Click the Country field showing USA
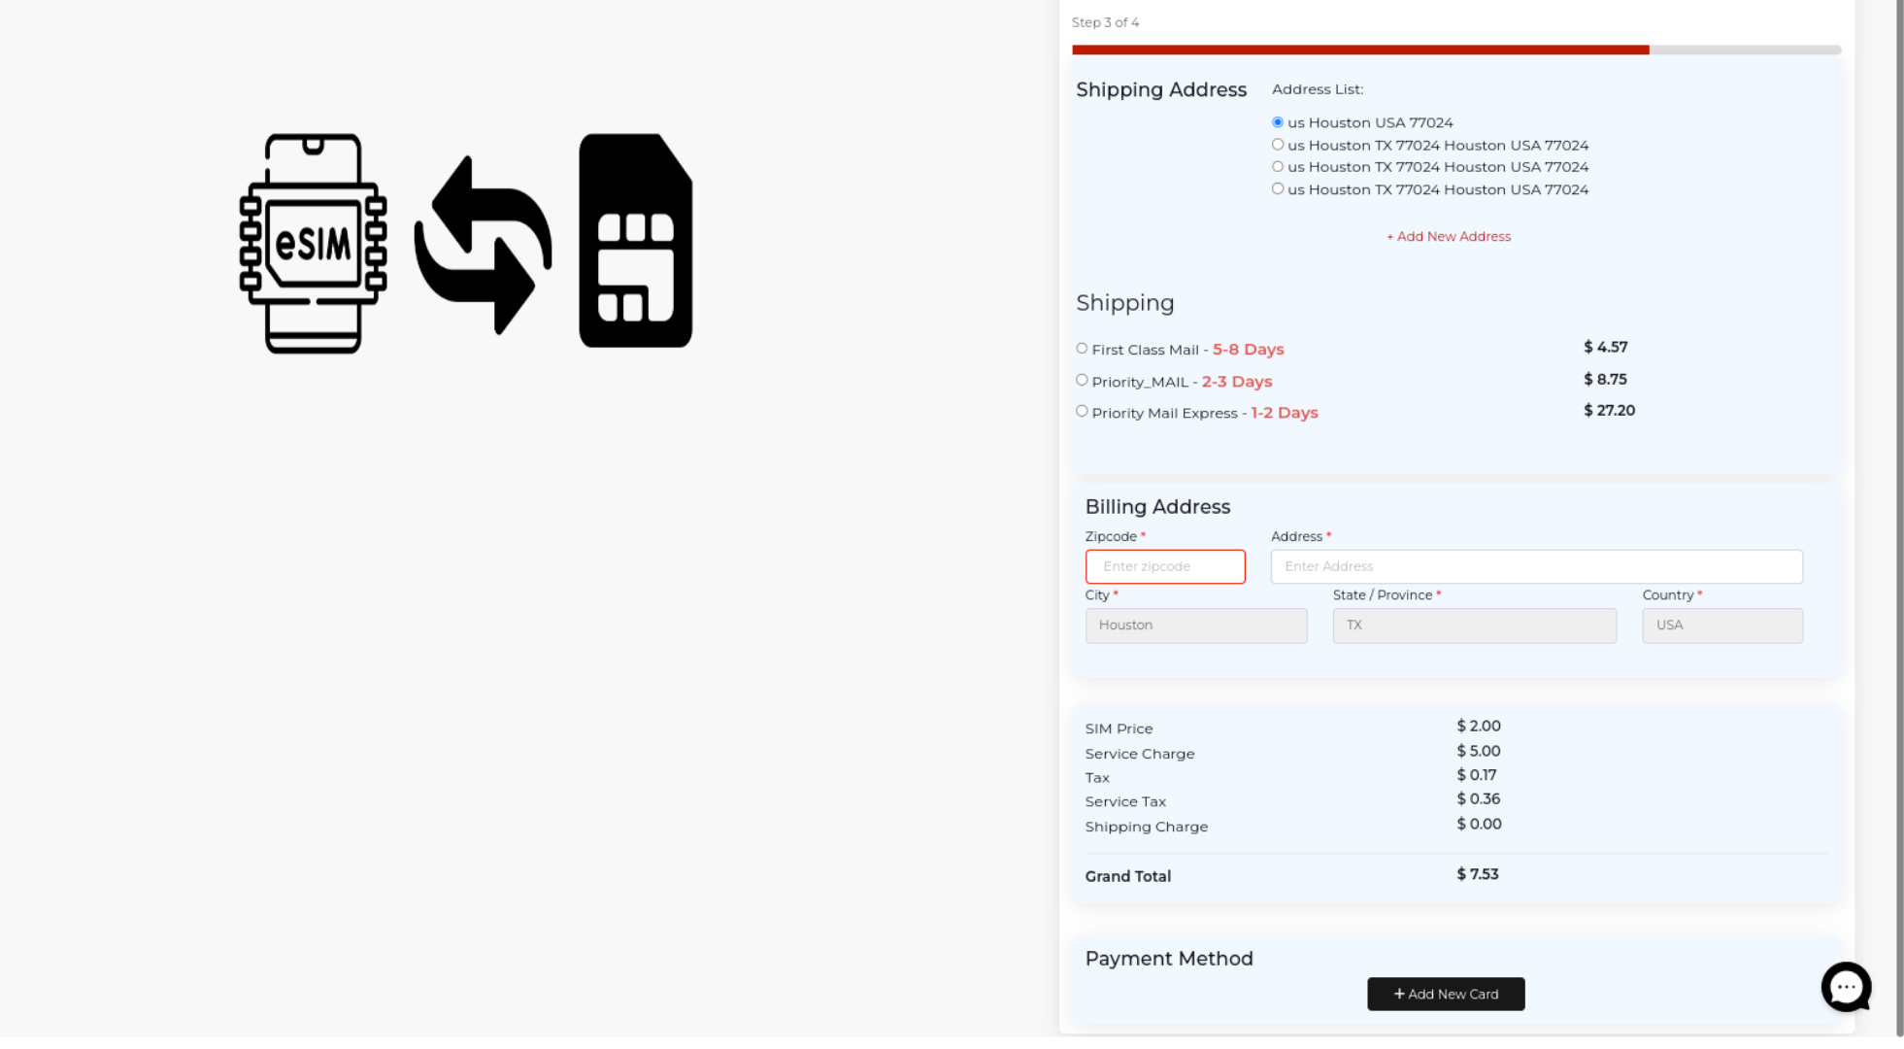The width and height of the screenshot is (1904, 1049). 1721,626
